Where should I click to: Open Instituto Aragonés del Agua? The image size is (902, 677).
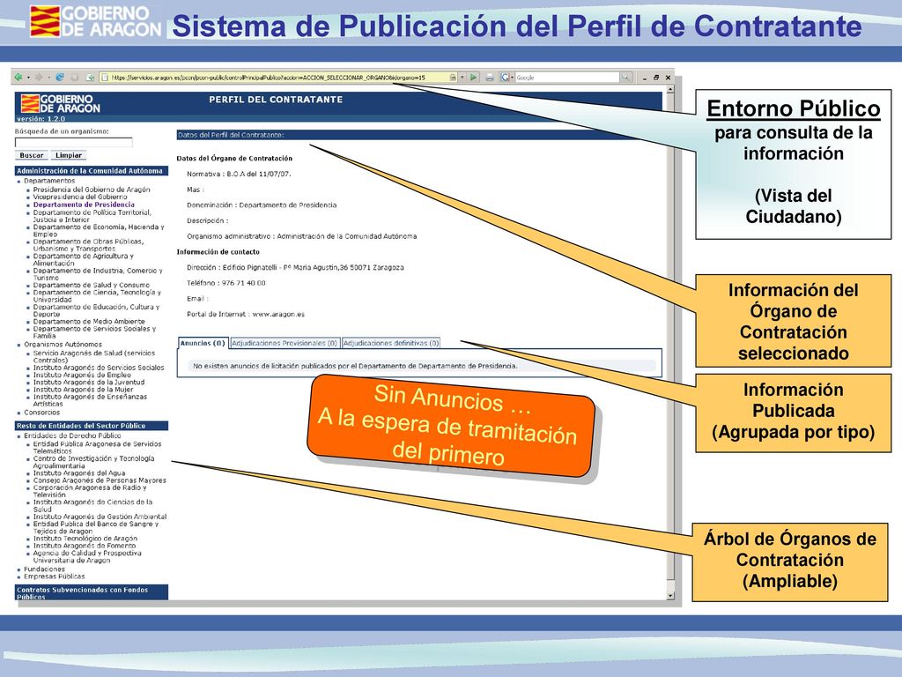coord(78,473)
